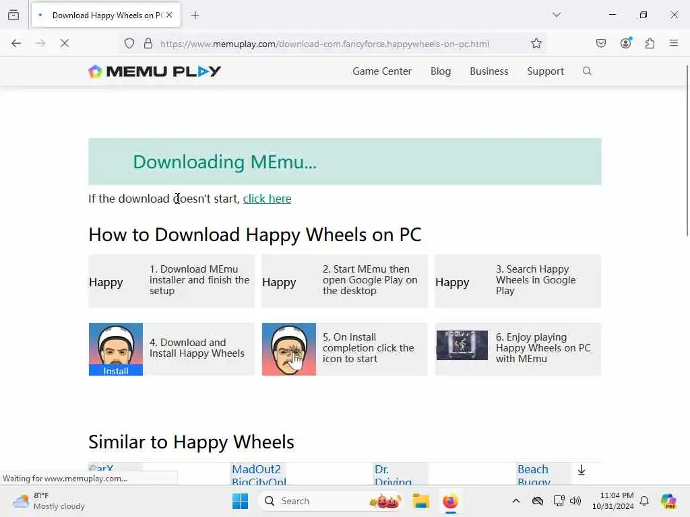Bookmark this page with star icon
This screenshot has width=690, height=517.
click(x=536, y=43)
